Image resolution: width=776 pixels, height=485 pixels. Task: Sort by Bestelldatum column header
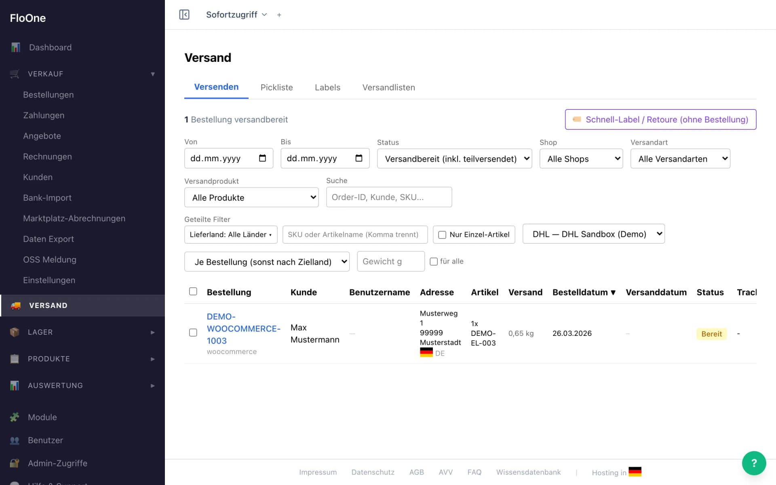click(584, 292)
